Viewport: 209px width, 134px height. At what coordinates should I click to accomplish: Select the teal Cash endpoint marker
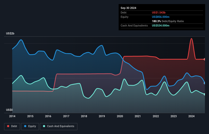click(x=205, y=94)
